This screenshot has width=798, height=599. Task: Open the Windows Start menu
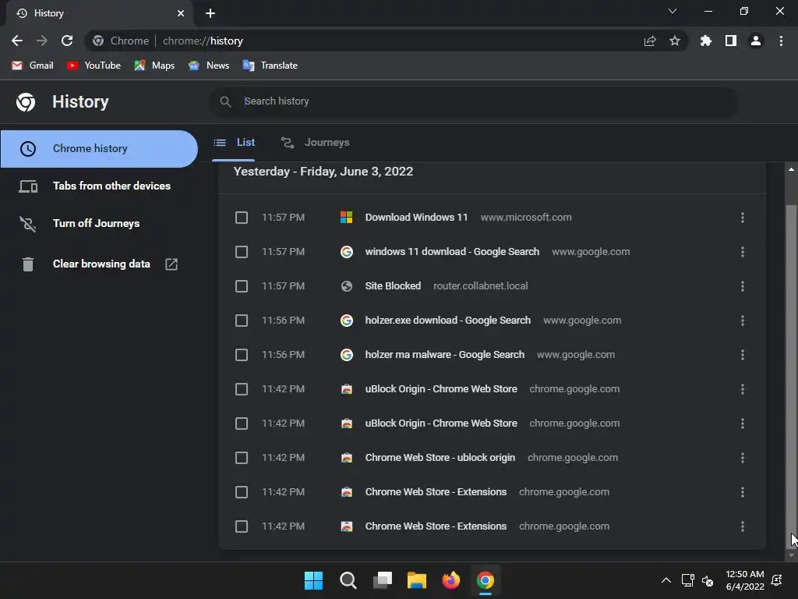point(313,580)
